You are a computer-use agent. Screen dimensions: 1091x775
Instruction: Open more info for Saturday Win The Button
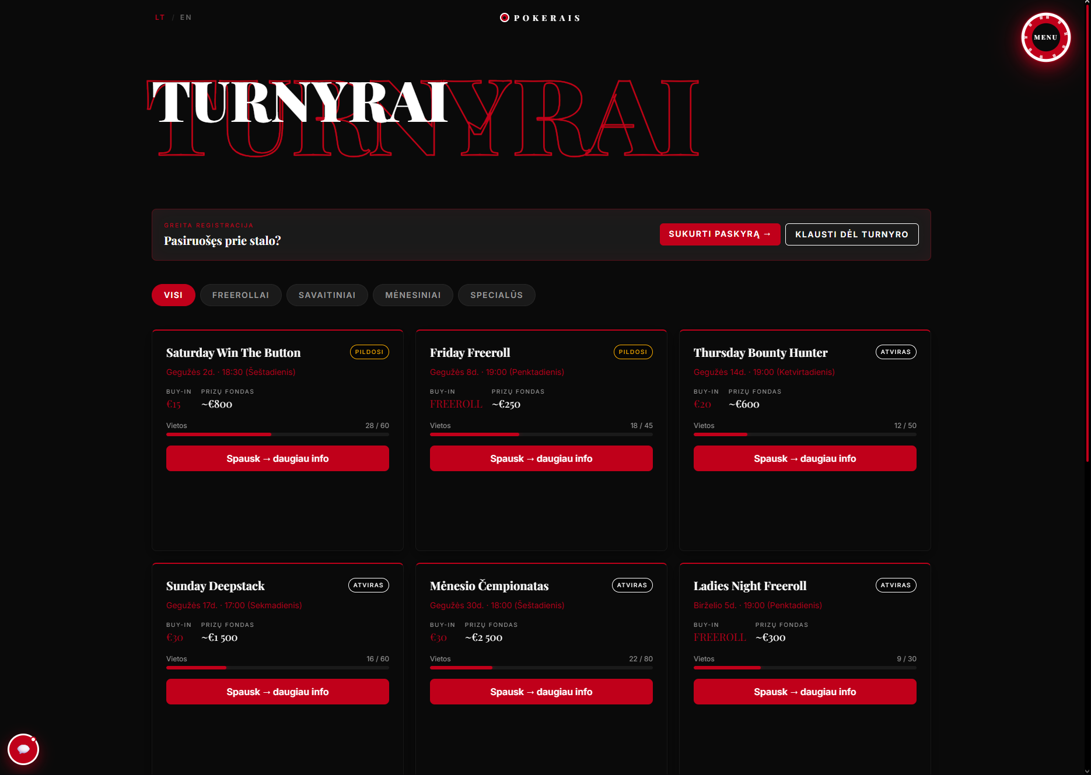tap(278, 458)
